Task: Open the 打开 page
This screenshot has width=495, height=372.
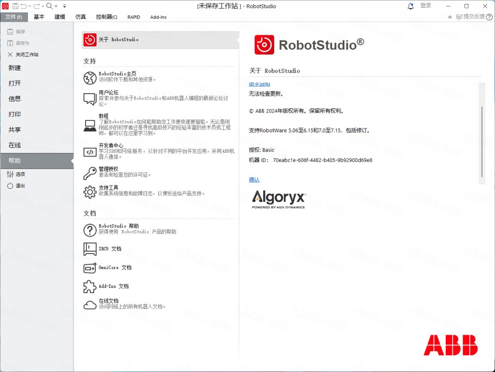Action: coord(15,83)
